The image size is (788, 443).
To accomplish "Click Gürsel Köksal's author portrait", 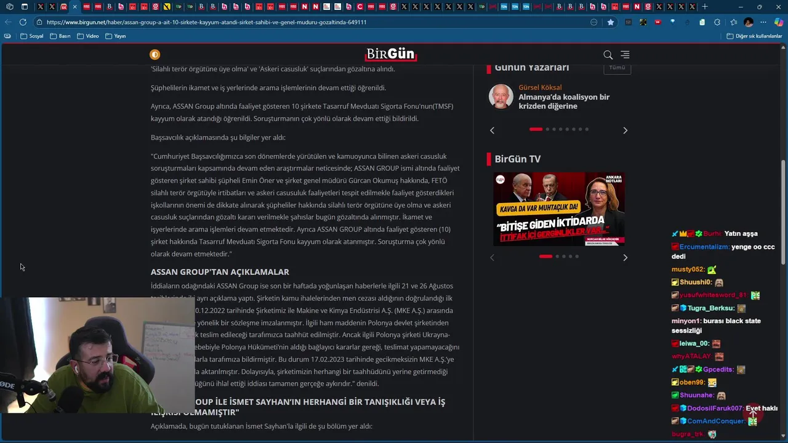I will click(501, 97).
